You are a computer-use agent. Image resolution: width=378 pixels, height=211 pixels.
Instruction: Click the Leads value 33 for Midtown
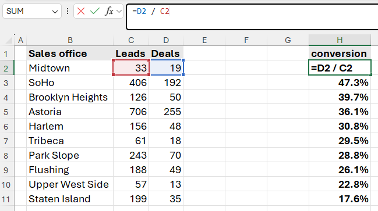(131, 68)
